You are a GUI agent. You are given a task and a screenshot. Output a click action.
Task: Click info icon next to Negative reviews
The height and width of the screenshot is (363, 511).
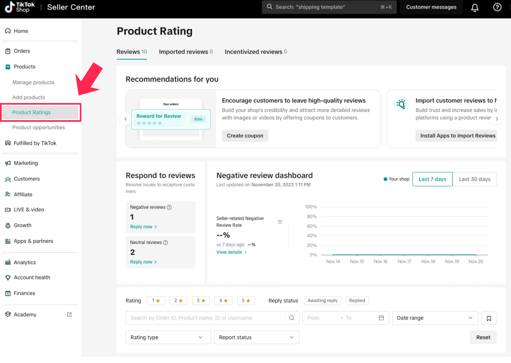point(169,207)
